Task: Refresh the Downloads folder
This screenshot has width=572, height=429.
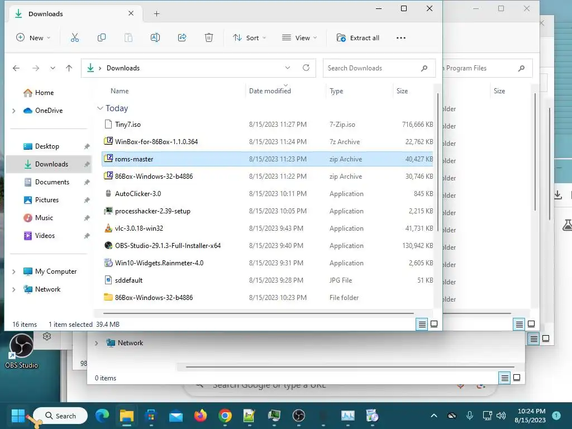Action: point(306,68)
